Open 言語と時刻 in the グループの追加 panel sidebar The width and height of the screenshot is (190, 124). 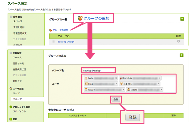pos(18,64)
